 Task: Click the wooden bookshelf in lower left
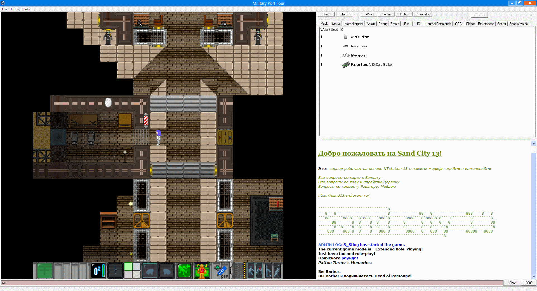108,220
